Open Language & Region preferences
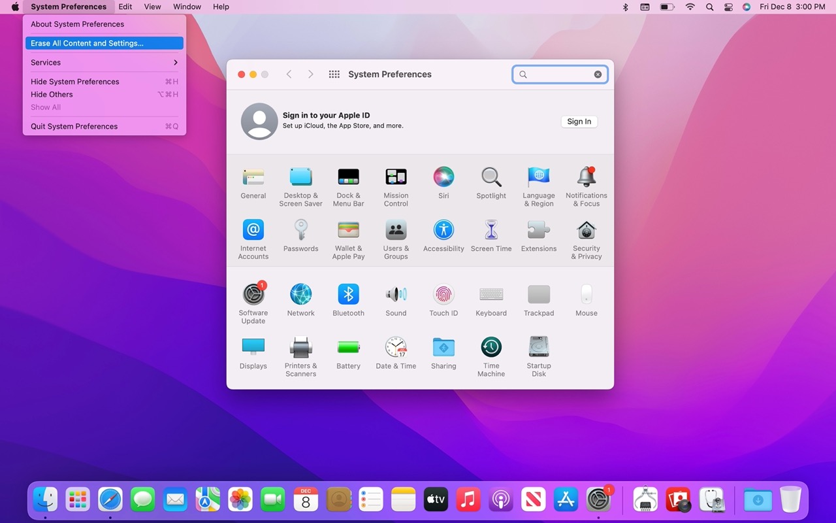The width and height of the screenshot is (836, 523). pos(539,186)
